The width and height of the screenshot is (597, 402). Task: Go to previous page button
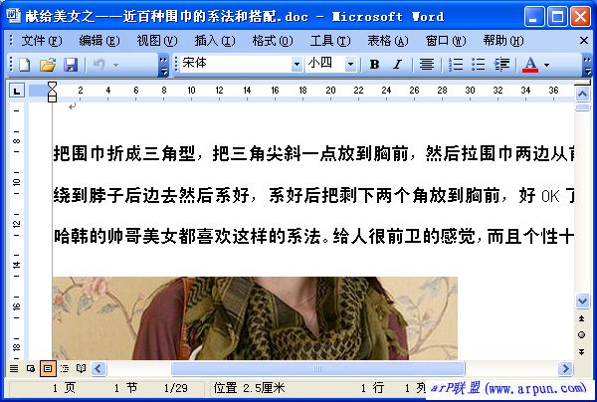pos(582,318)
